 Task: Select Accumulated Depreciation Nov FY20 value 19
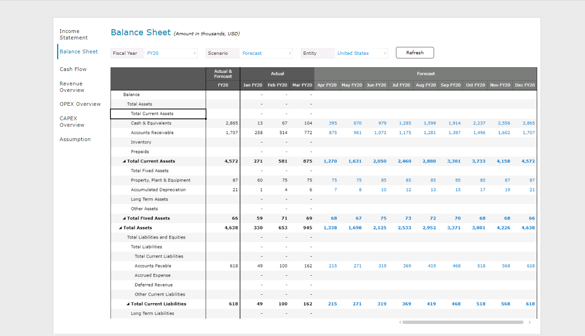507,190
